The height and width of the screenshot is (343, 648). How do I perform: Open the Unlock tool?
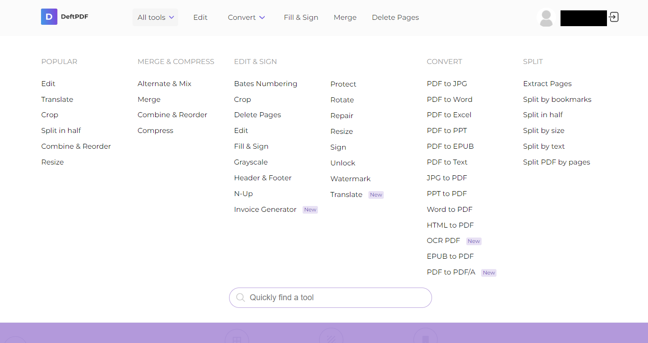[343, 163]
